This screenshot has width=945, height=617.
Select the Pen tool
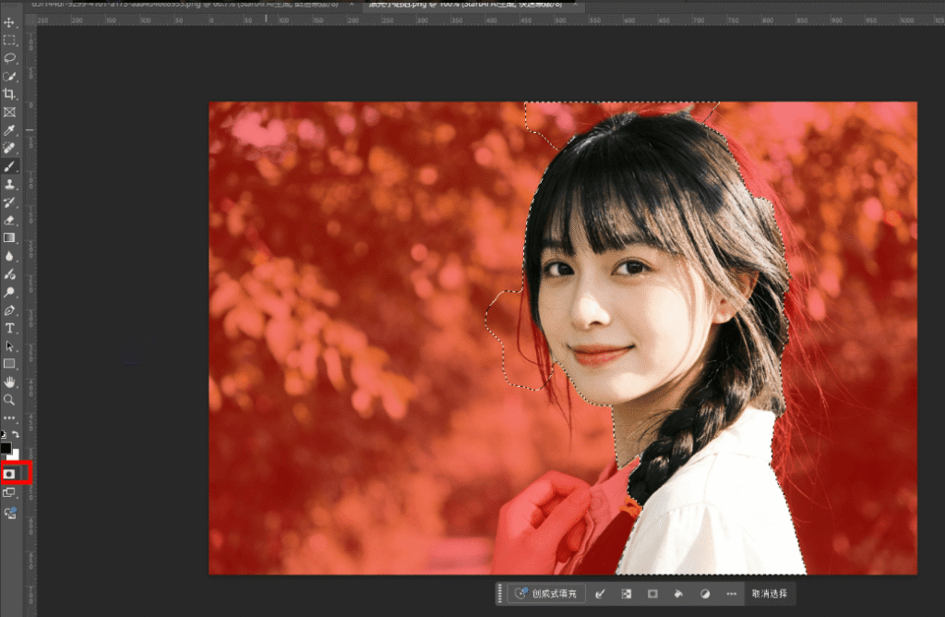[9, 310]
